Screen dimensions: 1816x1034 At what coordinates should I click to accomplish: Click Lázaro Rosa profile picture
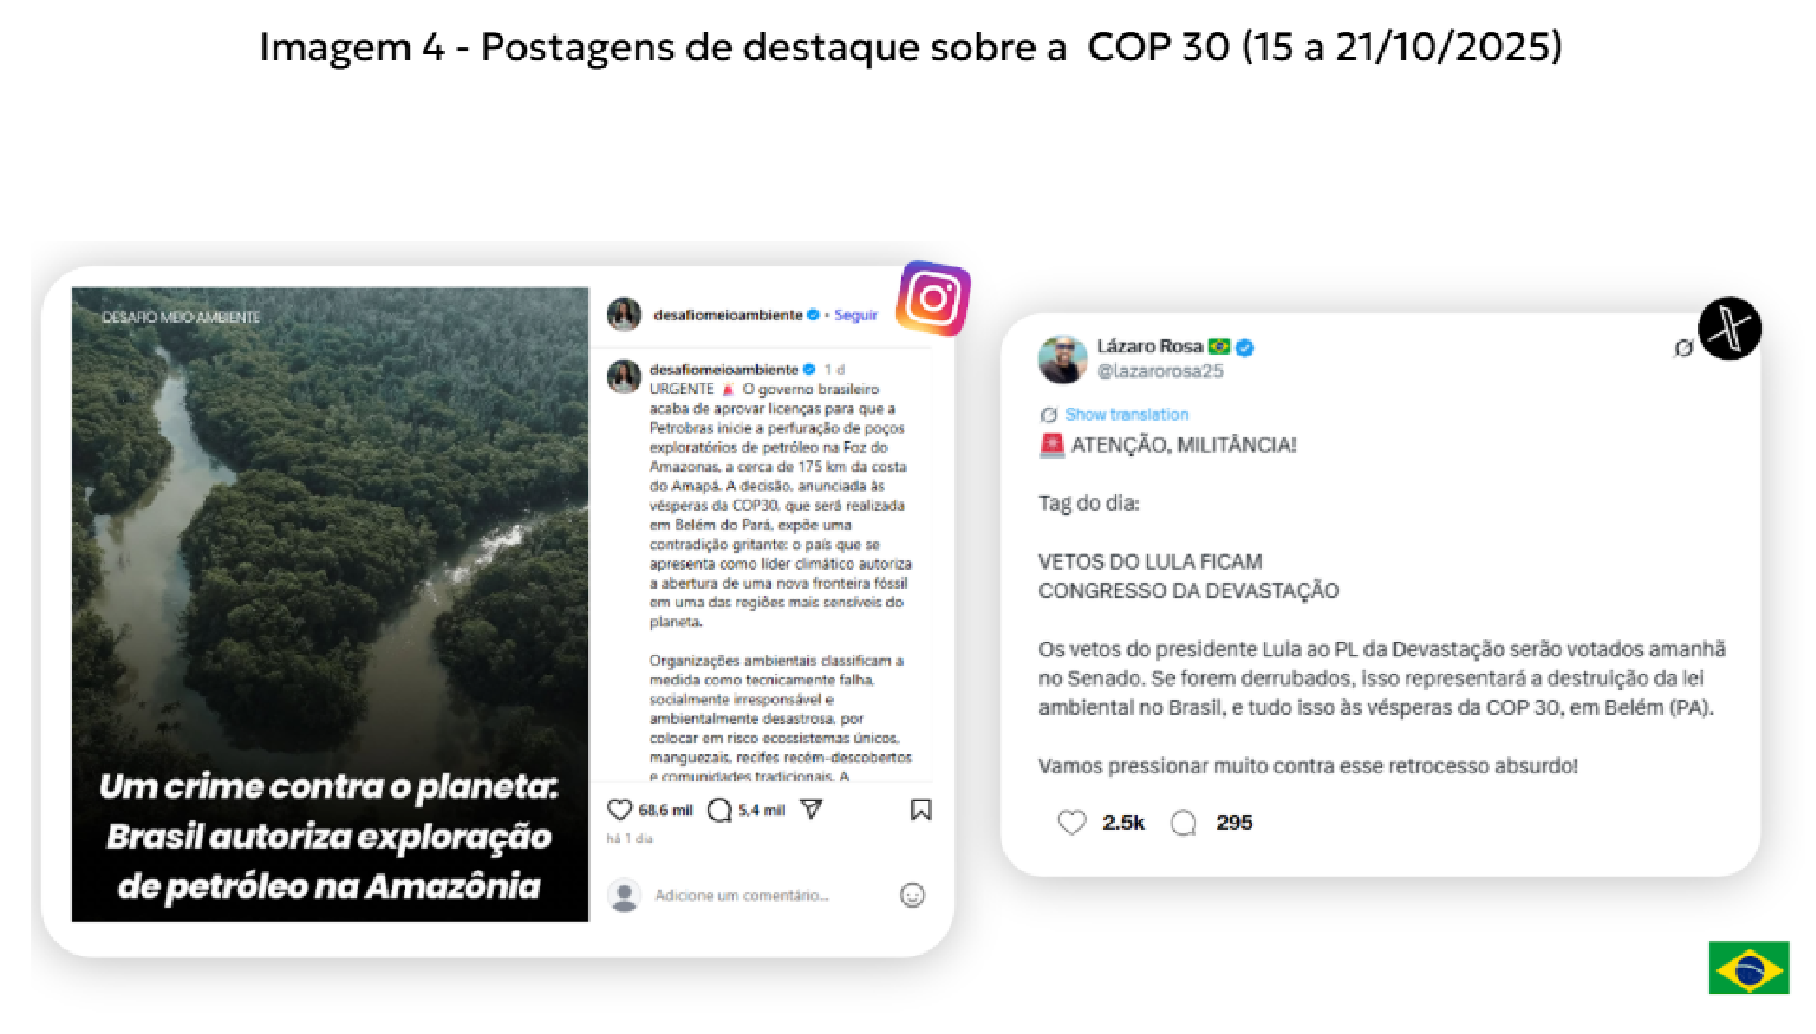1063,359
